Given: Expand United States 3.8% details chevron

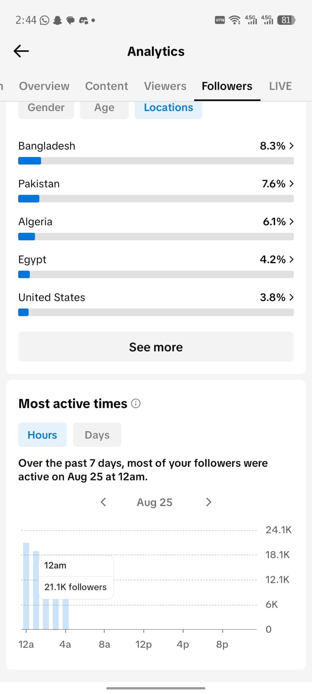Looking at the screenshot, I should (x=292, y=297).
